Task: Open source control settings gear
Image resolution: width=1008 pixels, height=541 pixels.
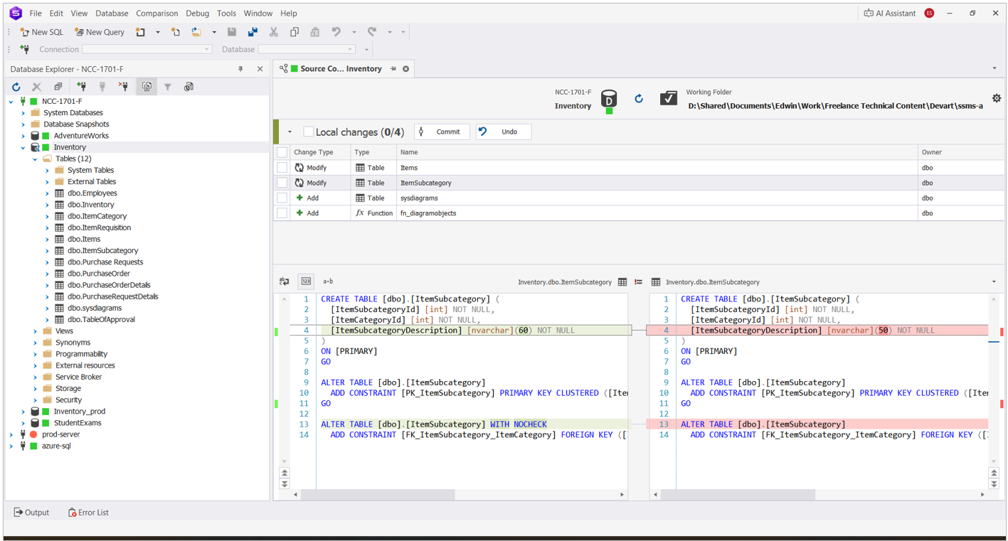Action: pyautogui.click(x=996, y=99)
